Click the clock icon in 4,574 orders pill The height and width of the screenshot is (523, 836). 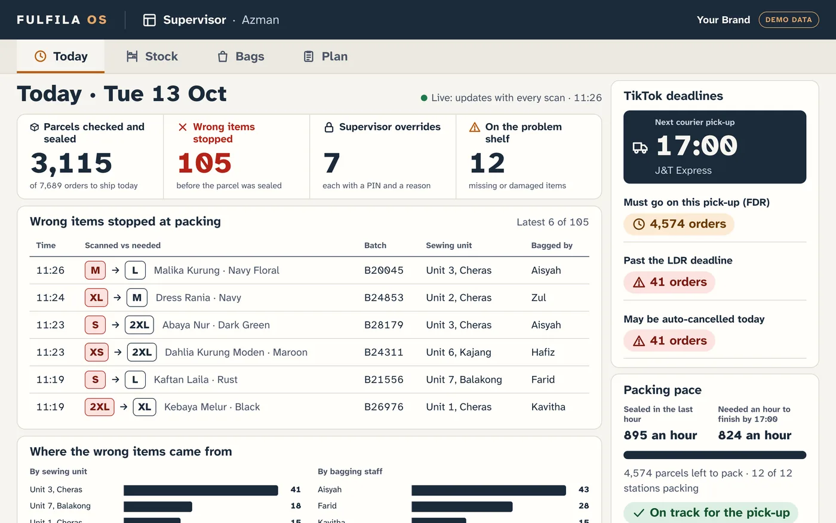[639, 224]
